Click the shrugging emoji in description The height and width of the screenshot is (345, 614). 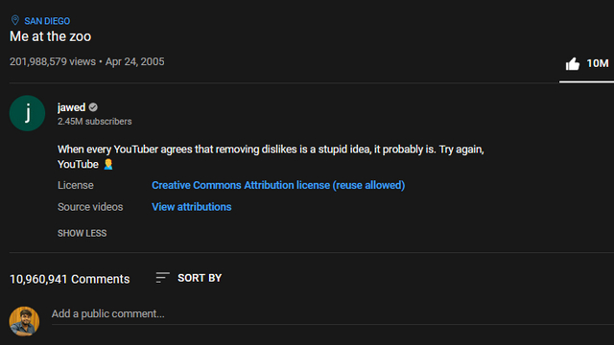(108, 164)
